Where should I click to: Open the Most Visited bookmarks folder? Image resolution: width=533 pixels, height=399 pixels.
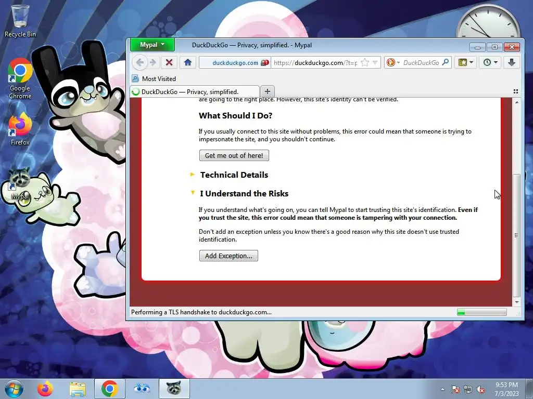(x=154, y=79)
